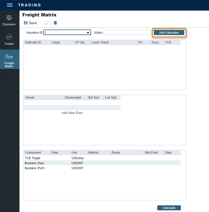Click the new document icon
Viewport: 209px width, 212px height.
[x=46, y=23]
